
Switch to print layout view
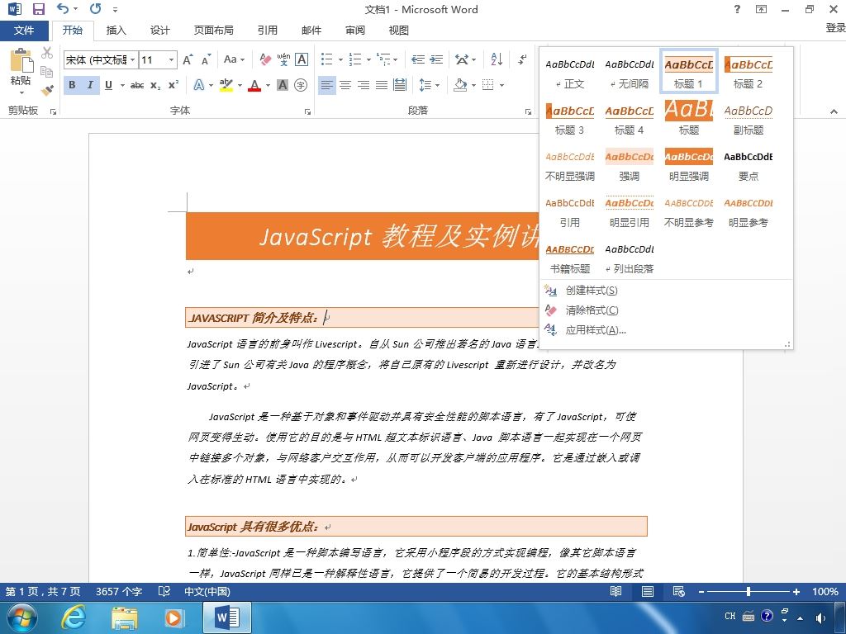pos(648,591)
